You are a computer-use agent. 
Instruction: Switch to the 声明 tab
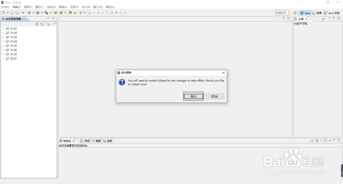pyautogui.click(x=85, y=141)
